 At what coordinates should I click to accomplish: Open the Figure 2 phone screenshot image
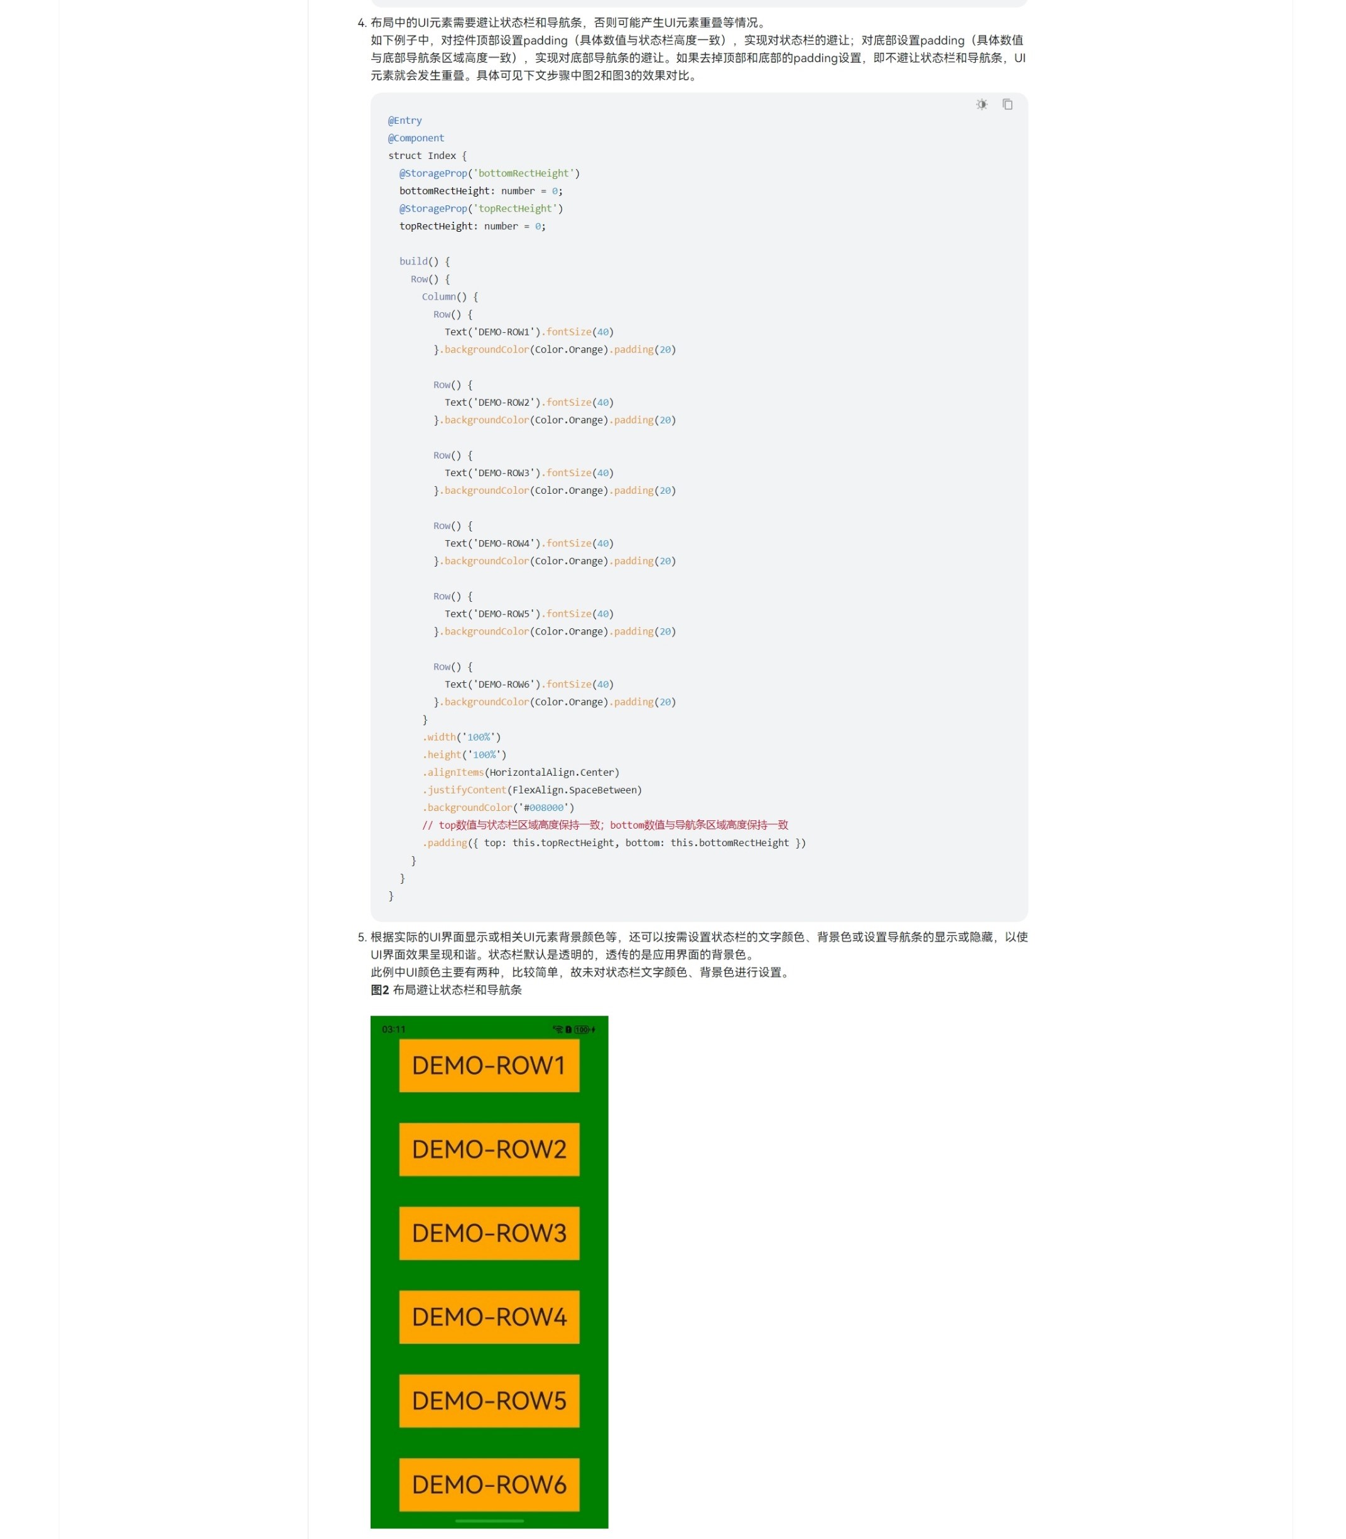click(x=489, y=1271)
